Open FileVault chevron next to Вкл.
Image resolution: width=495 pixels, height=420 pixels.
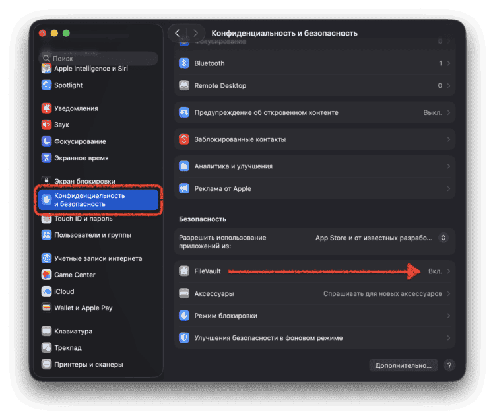tap(449, 271)
